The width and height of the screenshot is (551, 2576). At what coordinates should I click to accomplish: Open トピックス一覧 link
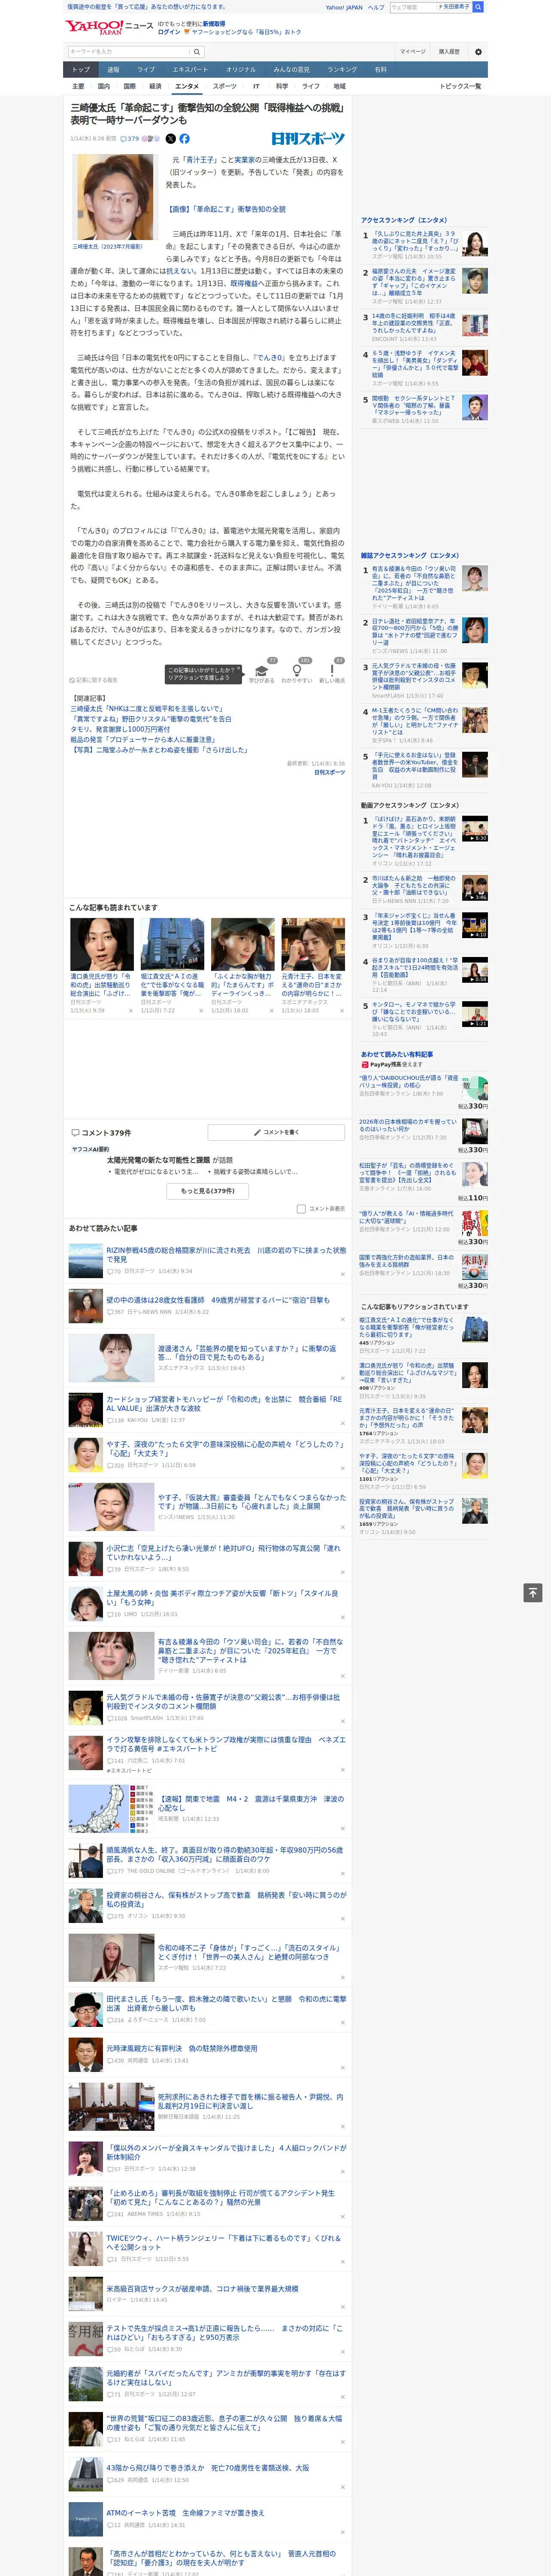coord(460,86)
